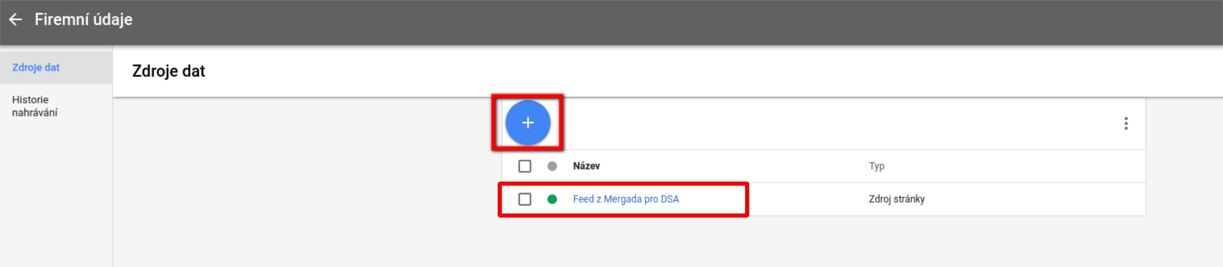Click the gray status column header dot
The image size is (1223, 267).
pos(552,166)
